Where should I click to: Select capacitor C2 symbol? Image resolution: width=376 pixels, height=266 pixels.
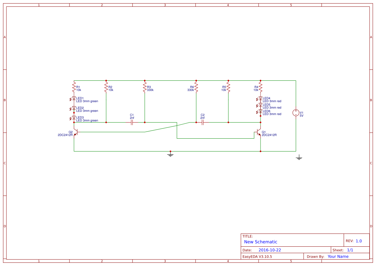point(203,122)
